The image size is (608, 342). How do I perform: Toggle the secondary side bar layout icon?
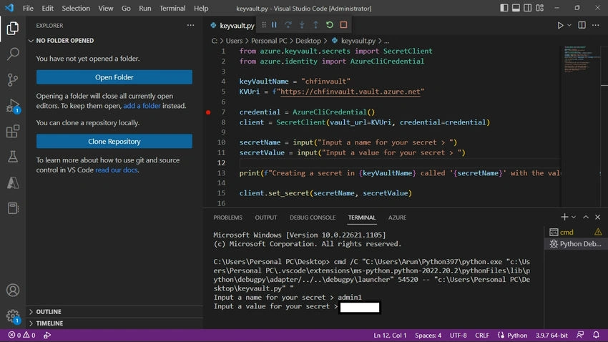coord(528,8)
